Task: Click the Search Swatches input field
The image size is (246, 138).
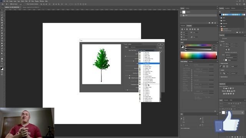Action: tap(233, 12)
